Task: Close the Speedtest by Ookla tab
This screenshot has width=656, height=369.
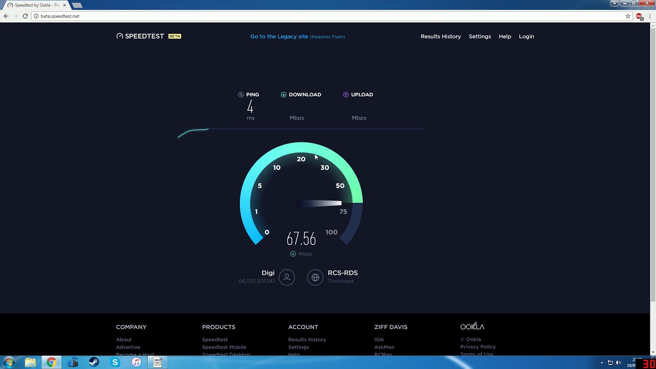Action: pyautogui.click(x=65, y=5)
